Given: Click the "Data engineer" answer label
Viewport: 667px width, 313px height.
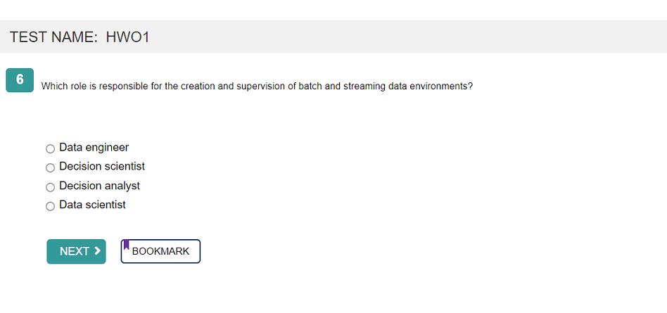Looking at the screenshot, I should pyautogui.click(x=94, y=148).
